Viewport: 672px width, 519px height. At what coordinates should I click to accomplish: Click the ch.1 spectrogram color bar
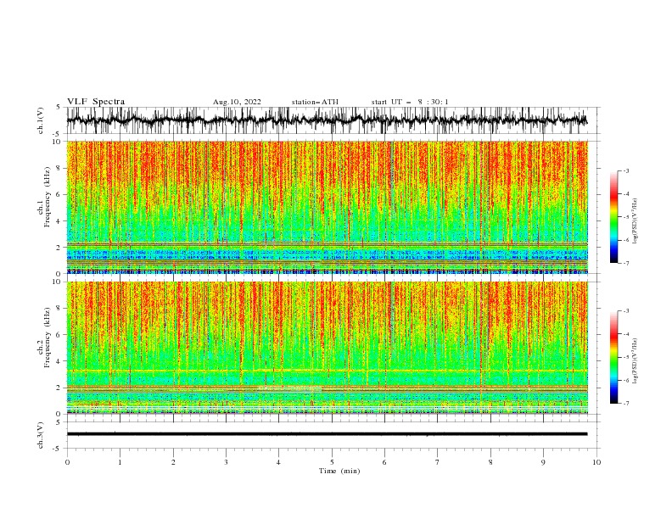[613, 217]
